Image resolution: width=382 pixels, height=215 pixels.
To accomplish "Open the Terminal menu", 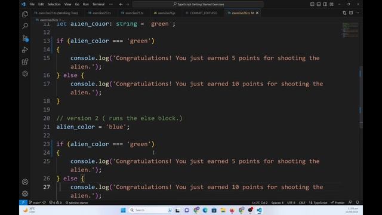I will point(98,4).
